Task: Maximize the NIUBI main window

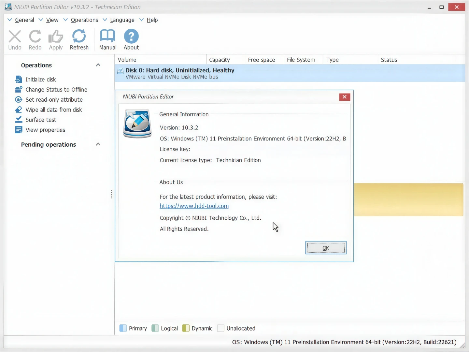Action: pos(442,7)
